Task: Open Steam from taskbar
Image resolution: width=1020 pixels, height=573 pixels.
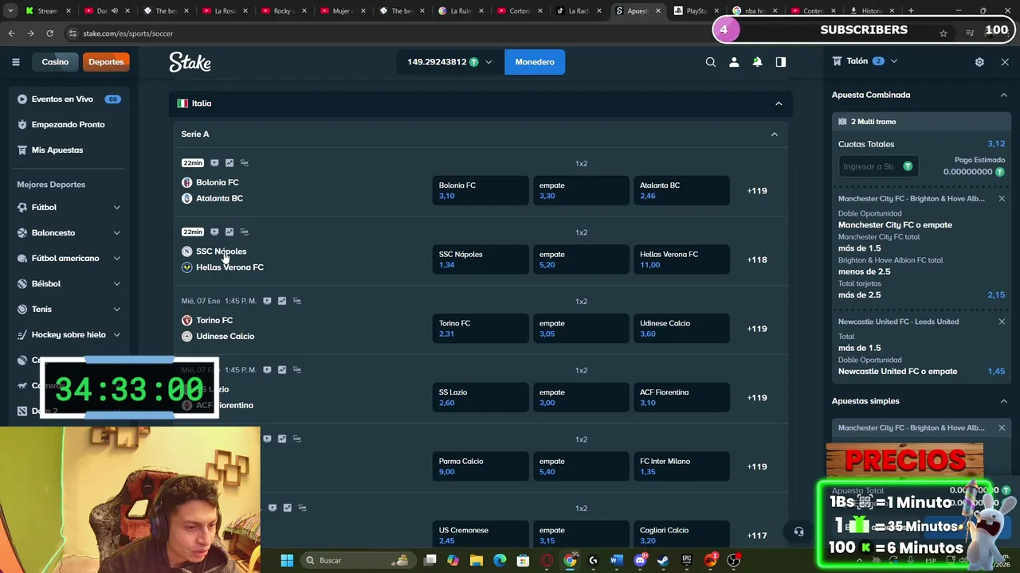Action: click(x=663, y=560)
